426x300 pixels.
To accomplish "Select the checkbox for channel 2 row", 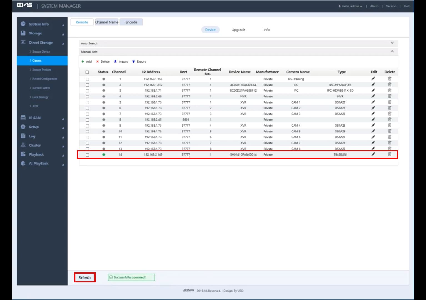I will (87, 85).
